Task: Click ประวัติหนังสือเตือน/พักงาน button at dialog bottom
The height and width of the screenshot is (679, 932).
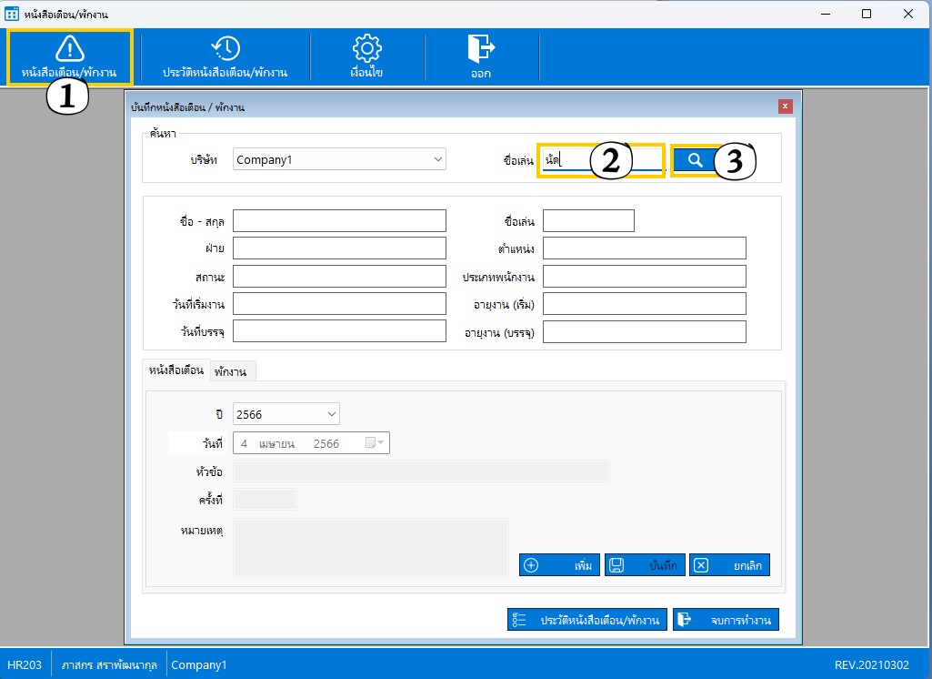Action: coord(587,620)
